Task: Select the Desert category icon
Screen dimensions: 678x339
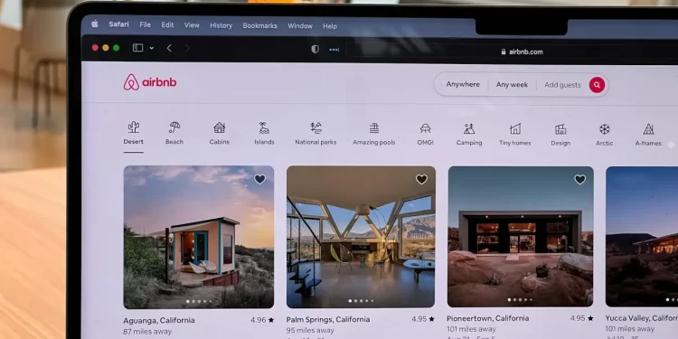Action: 134,127
